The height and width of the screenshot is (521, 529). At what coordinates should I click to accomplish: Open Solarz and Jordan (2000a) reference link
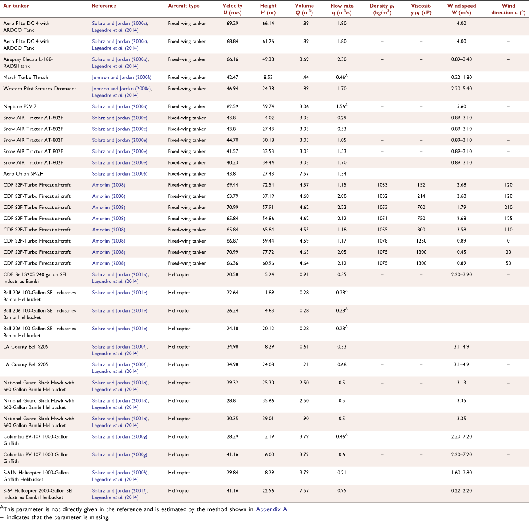120,59
